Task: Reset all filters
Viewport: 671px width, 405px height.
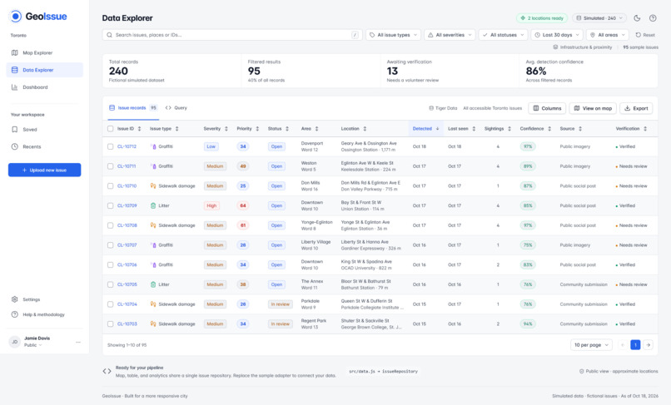Action: [645, 35]
